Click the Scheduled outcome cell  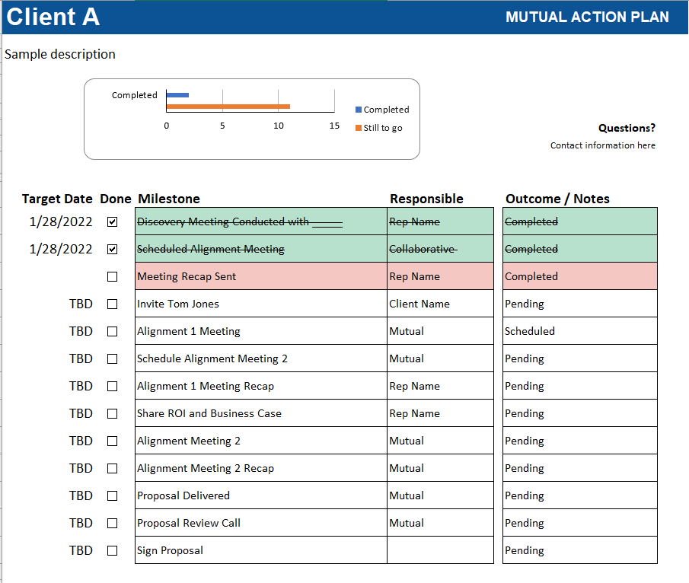pos(580,331)
